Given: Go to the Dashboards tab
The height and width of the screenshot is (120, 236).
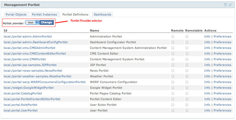Looking at the screenshot, I should tap(102, 14).
